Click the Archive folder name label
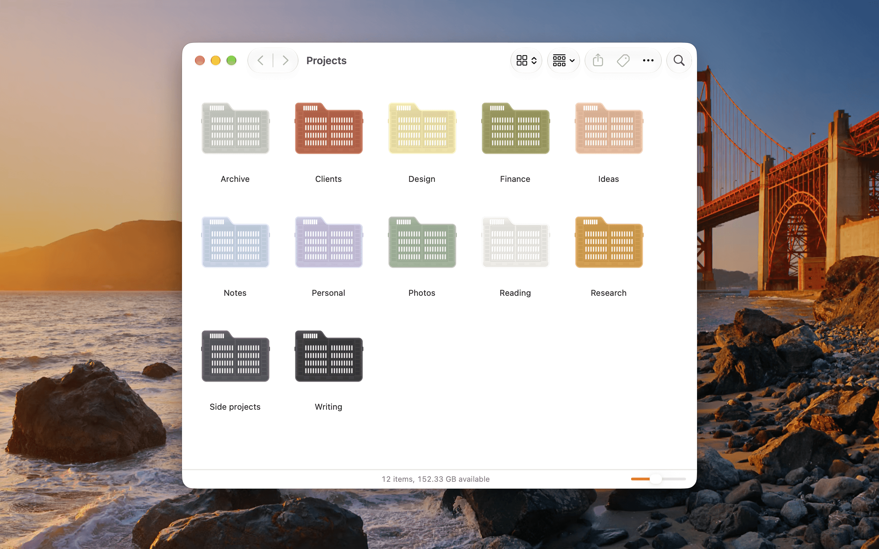 click(x=235, y=179)
